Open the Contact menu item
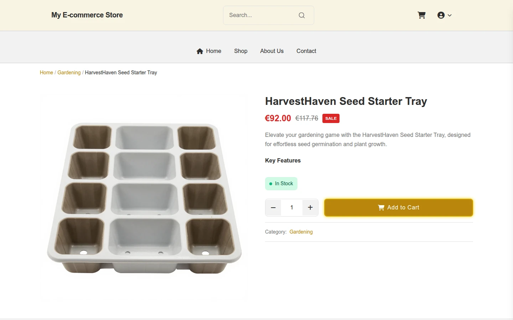Image resolution: width=513 pixels, height=320 pixels. [x=306, y=51]
